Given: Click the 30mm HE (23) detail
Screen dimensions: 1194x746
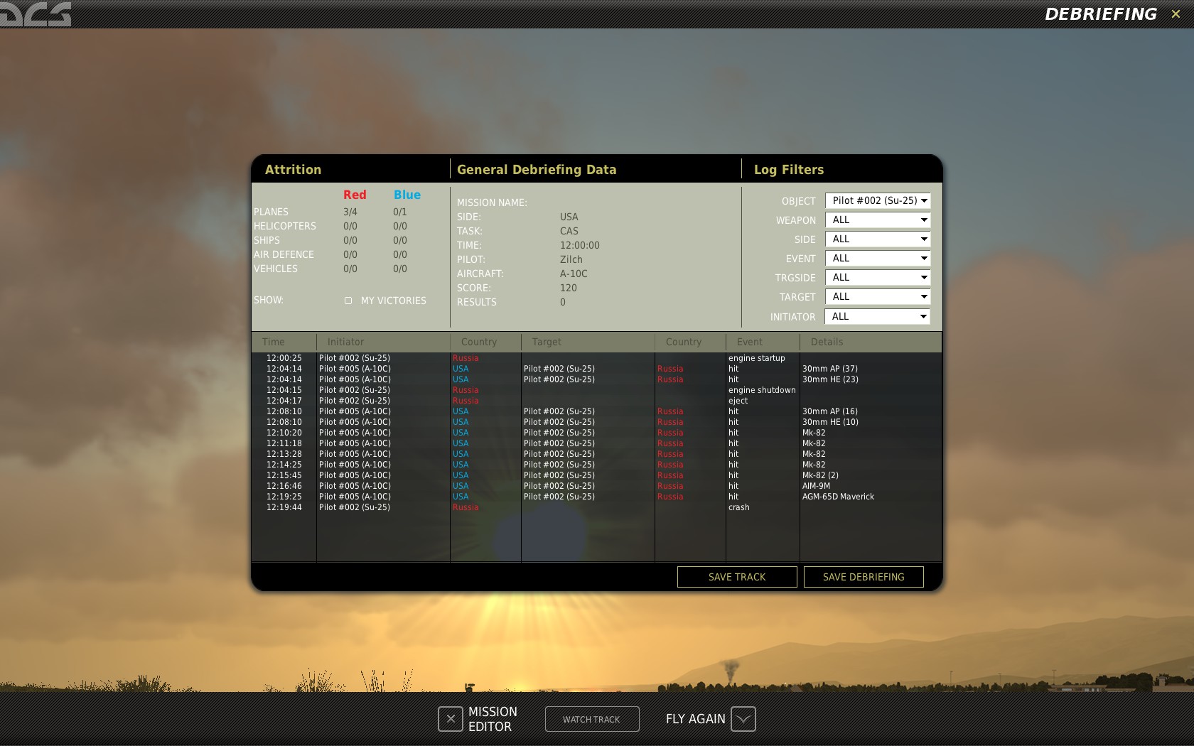Looking at the screenshot, I should pos(830,379).
